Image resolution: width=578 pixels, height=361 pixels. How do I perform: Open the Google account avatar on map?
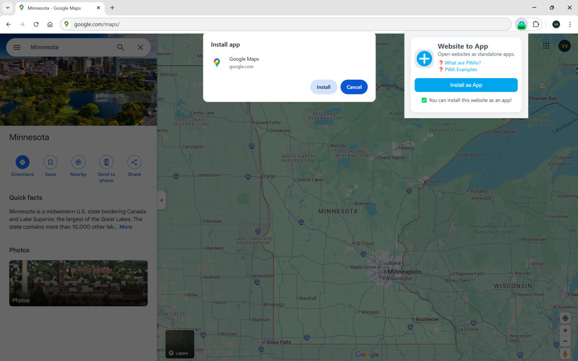point(564,46)
